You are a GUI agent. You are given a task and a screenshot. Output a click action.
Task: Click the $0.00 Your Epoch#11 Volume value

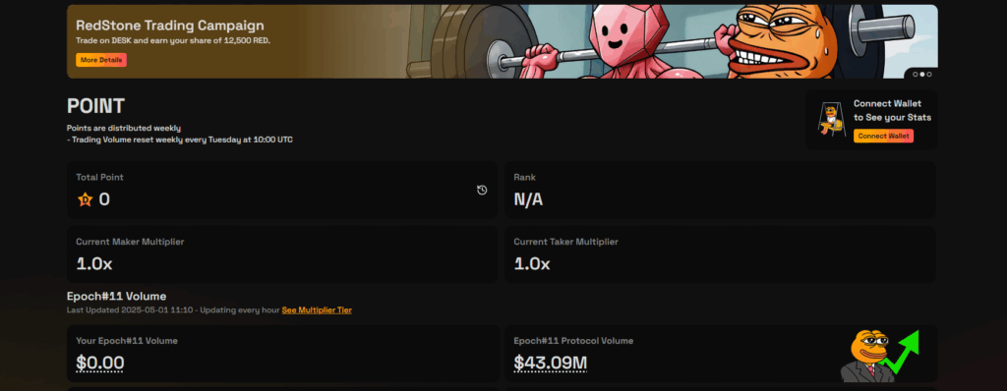click(100, 363)
